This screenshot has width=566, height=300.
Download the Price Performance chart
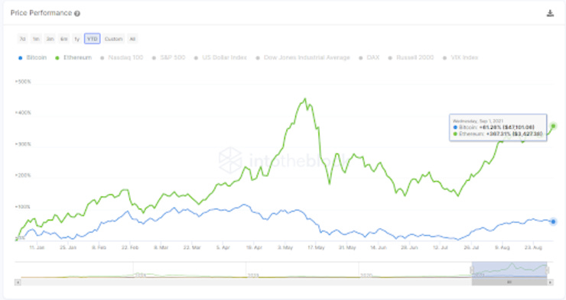(550, 13)
